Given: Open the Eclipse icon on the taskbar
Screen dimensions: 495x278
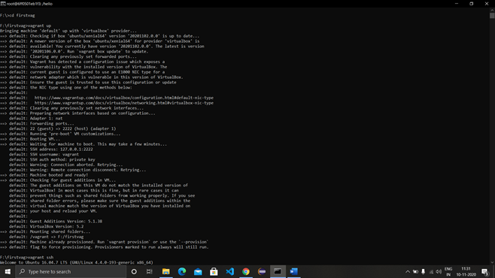Looking at the screenshot, I should [x=262, y=271].
